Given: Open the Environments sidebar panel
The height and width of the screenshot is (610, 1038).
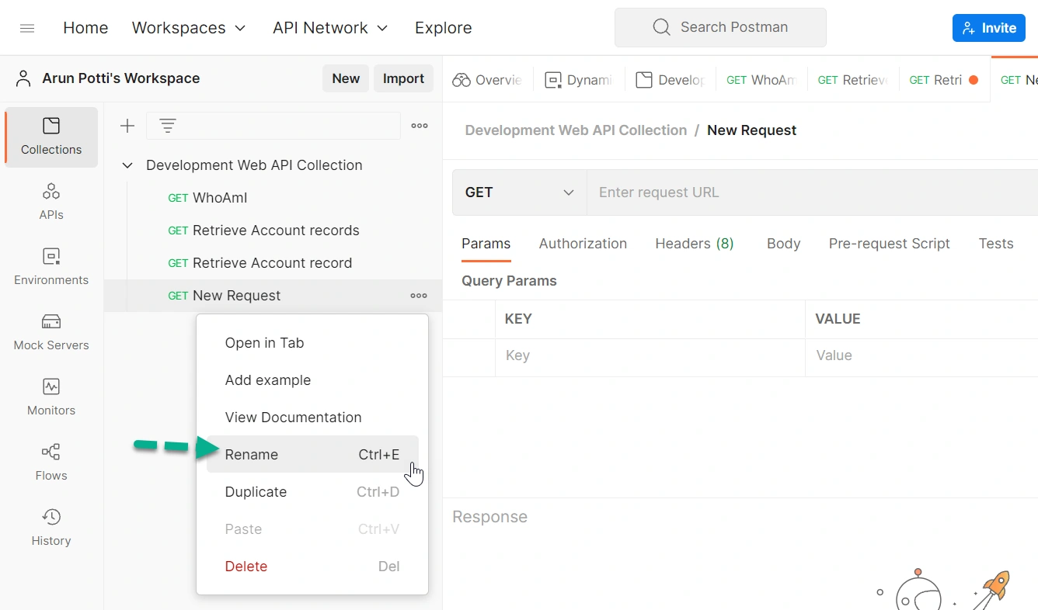Looking at the screenshot, I should [51, 267].
